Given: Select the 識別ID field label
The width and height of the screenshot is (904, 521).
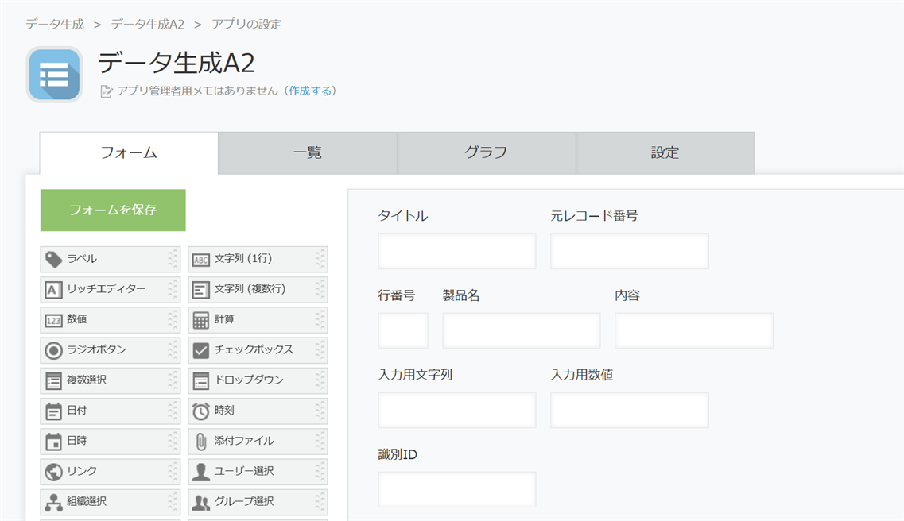Looking at the screenshot, I should [398, 455].
